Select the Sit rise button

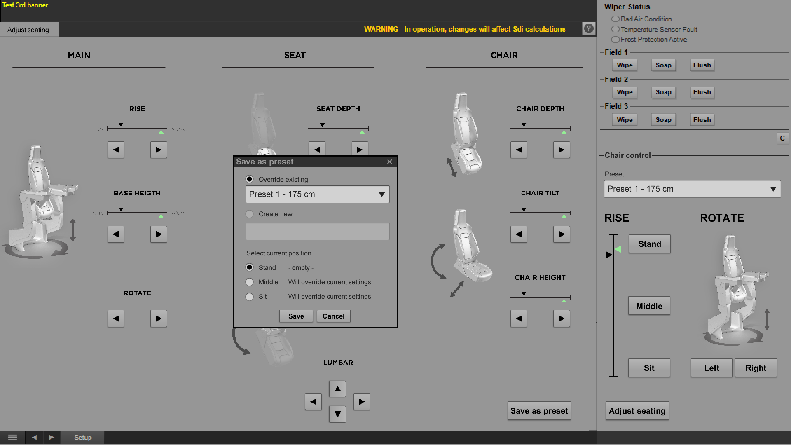tap(649, 368)
